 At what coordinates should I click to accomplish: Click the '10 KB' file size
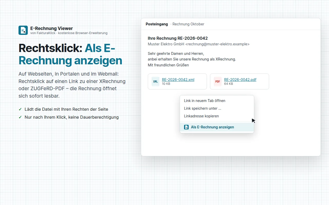pyautogui.click(x=166, y=84)
